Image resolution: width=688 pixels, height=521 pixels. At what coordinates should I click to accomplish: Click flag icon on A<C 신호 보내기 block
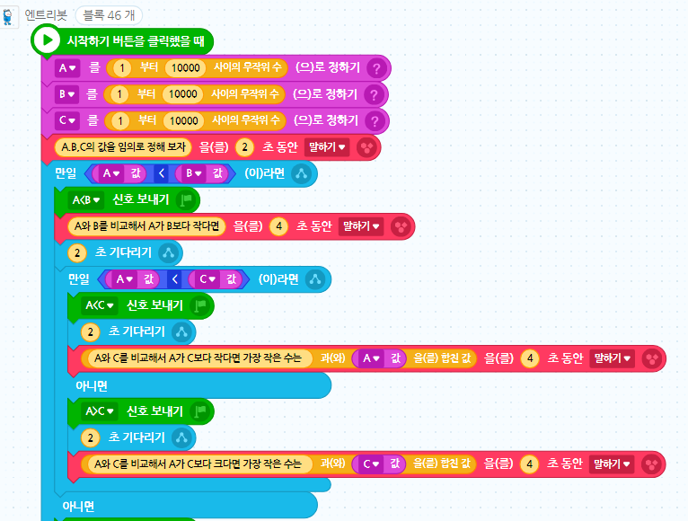click(x=200, y=305)
